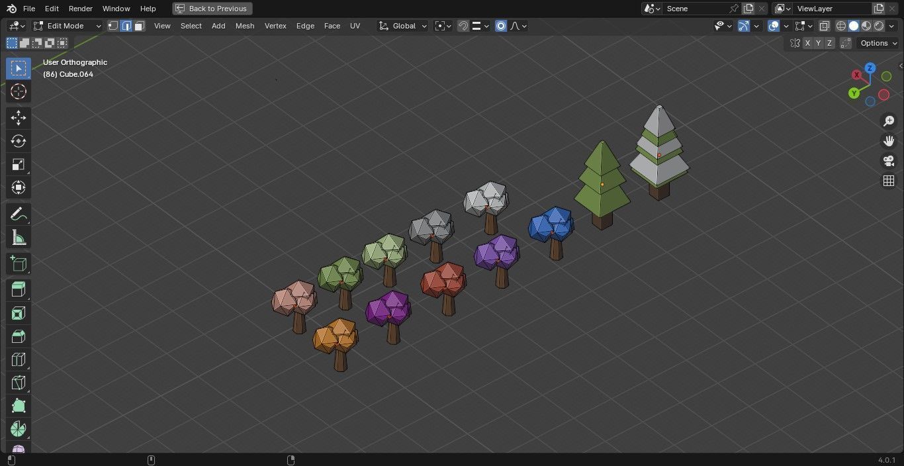Select the Add Cube tool
The width and height of the screenshot is (904, 466).
(x=19, y=263)
